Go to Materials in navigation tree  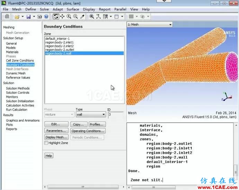[x=12, y=52]
